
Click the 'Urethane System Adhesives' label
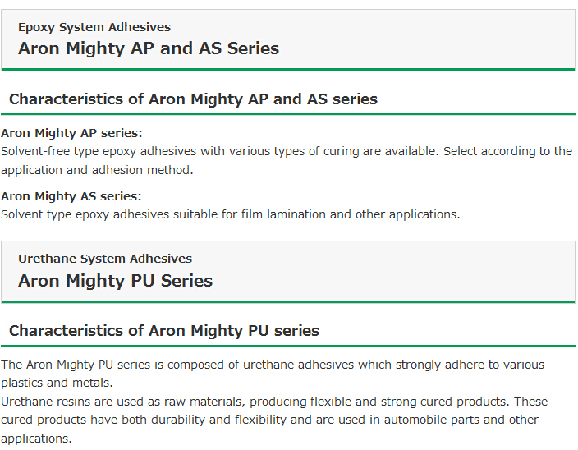point(105,259)
